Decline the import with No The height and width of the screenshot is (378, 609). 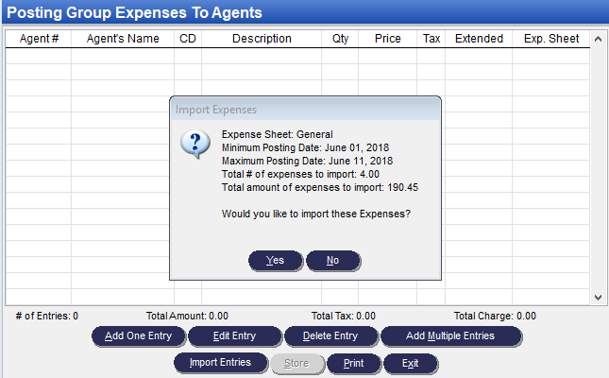332,261
